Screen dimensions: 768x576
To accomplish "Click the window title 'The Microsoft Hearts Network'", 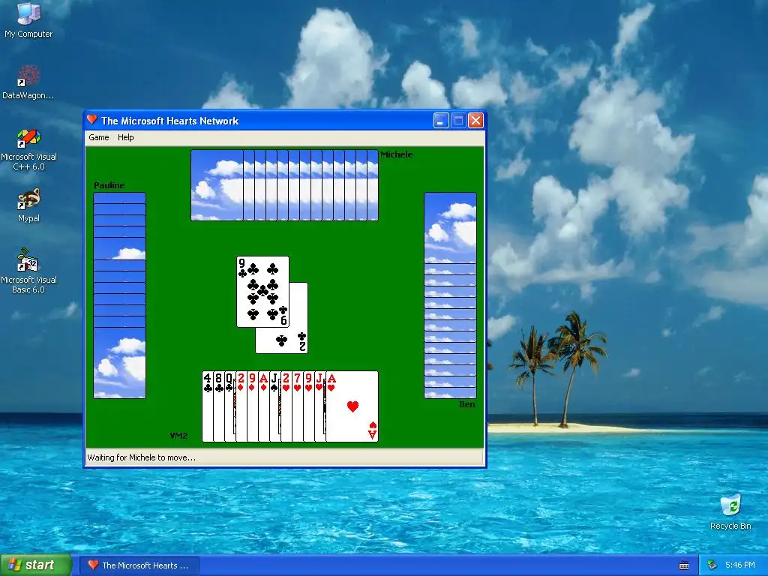I will [x=169, y=121].
